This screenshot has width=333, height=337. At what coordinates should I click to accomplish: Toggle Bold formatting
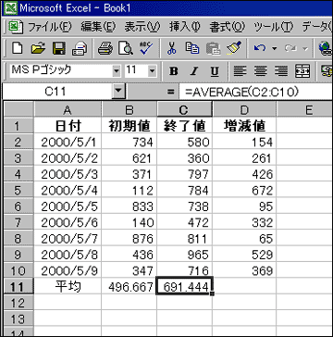174,71
